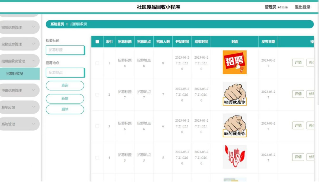Open 详情 for row 3
This screenshot has width=319, height=182.
pos(298,126)
